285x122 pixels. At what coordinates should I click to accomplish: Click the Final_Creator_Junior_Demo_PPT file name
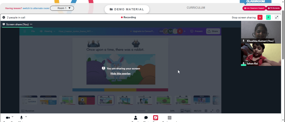pos(76,31)
